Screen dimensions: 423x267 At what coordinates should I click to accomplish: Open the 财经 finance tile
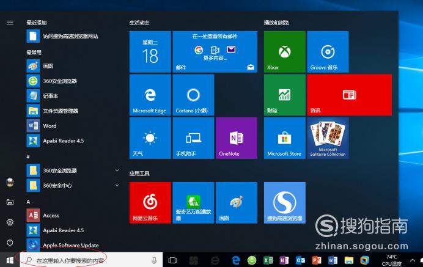[x=285, y=95]
